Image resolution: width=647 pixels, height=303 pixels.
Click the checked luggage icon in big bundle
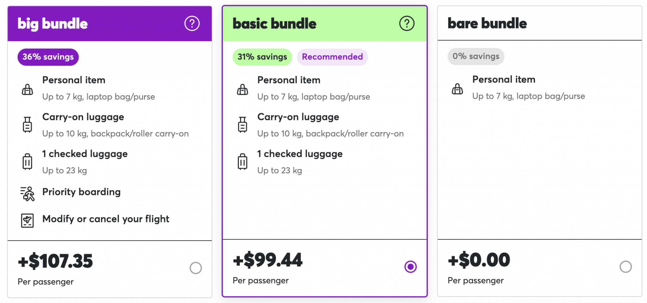point(27,162)
